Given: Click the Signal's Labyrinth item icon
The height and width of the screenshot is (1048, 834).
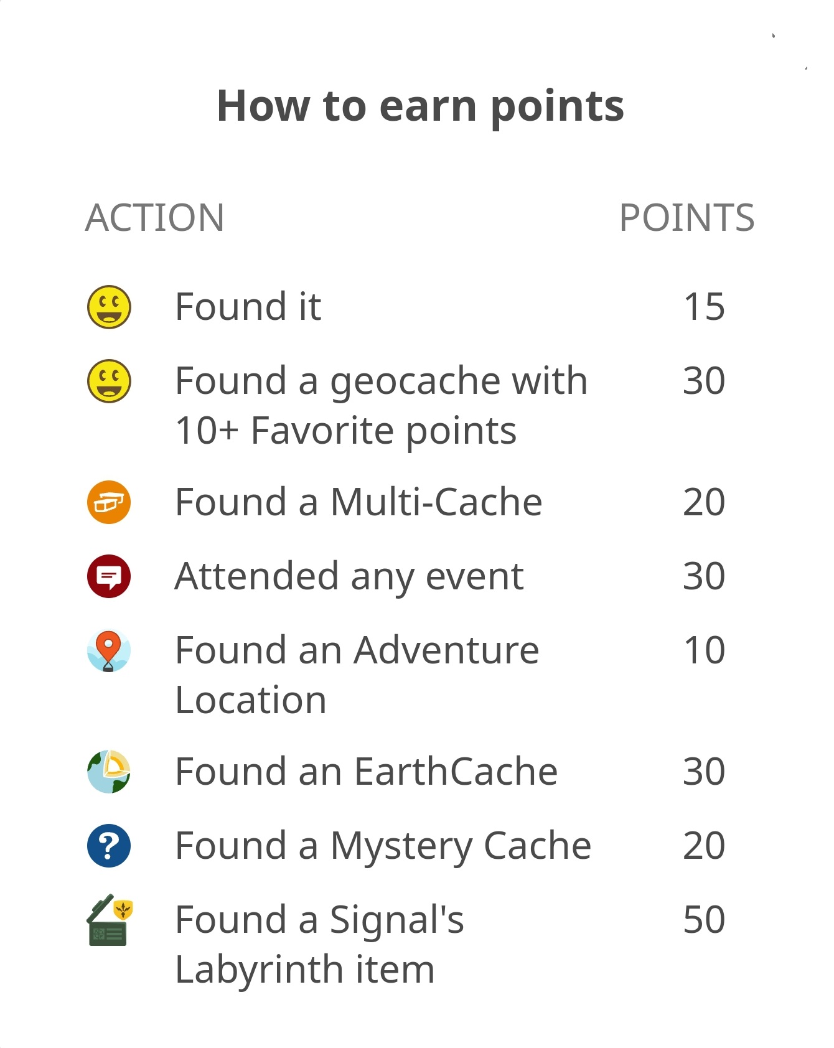Looking at the screenshot, I should point(109,920).
